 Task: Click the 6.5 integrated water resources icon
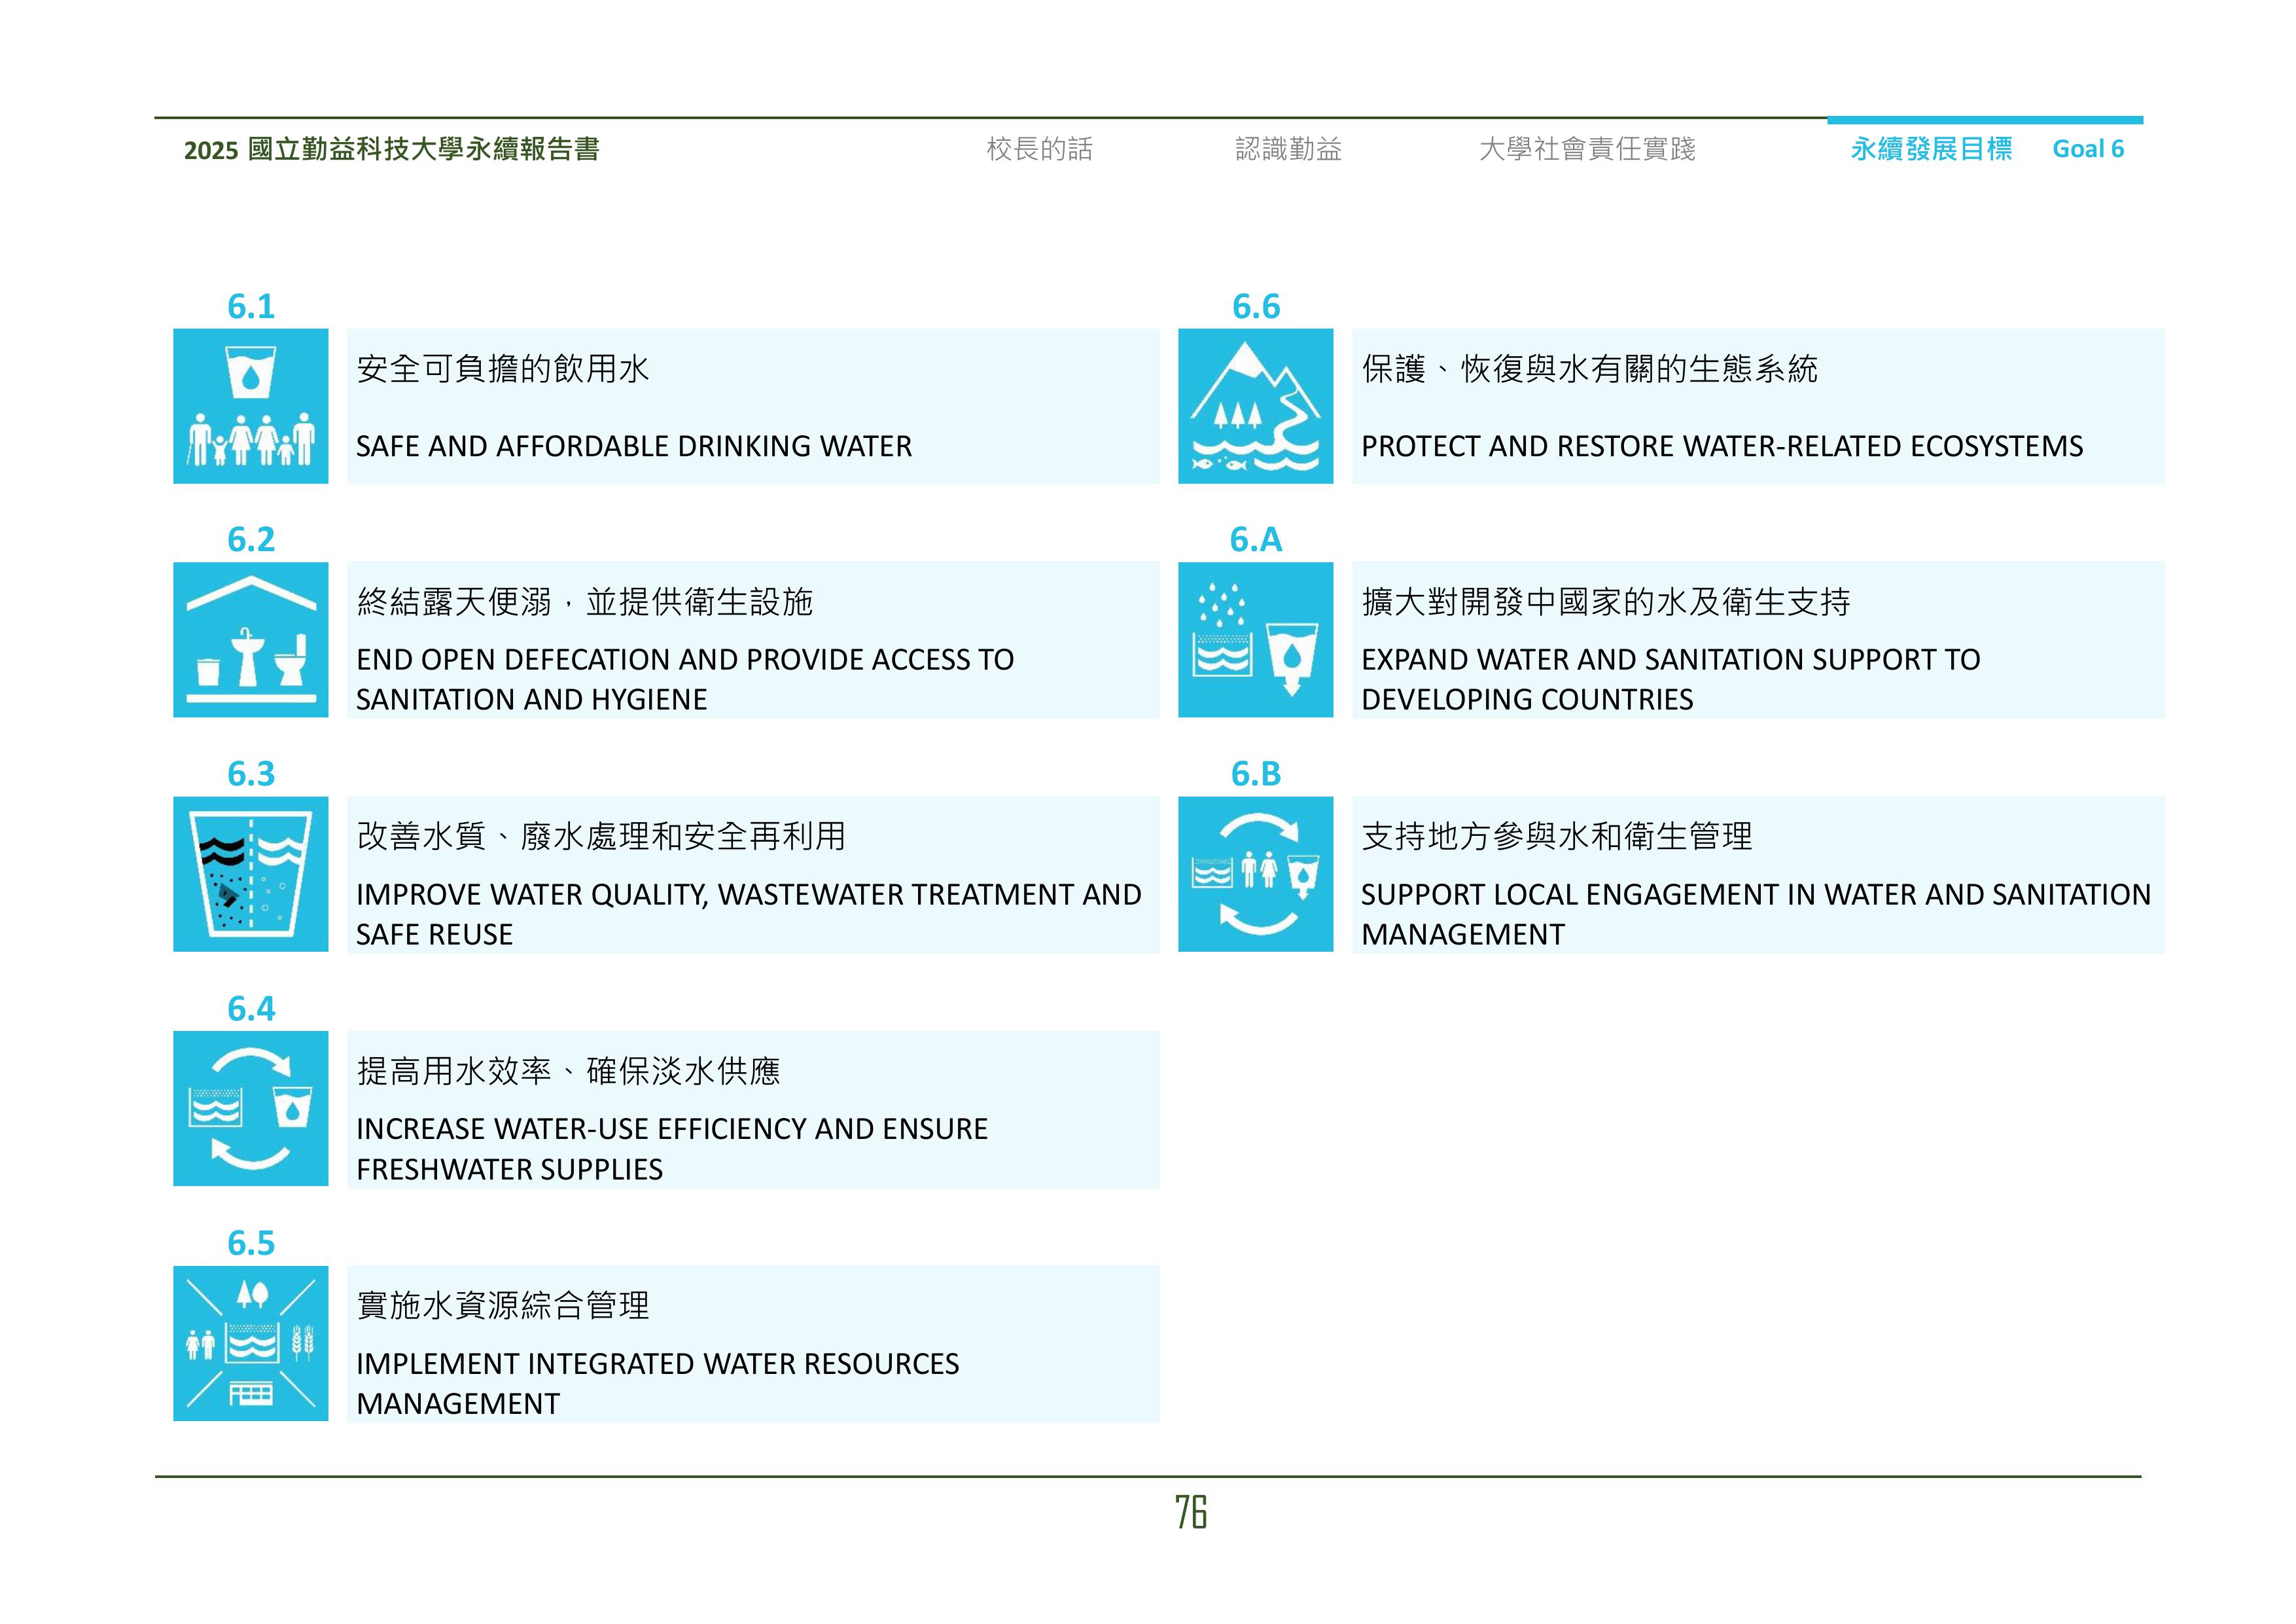250,1343
